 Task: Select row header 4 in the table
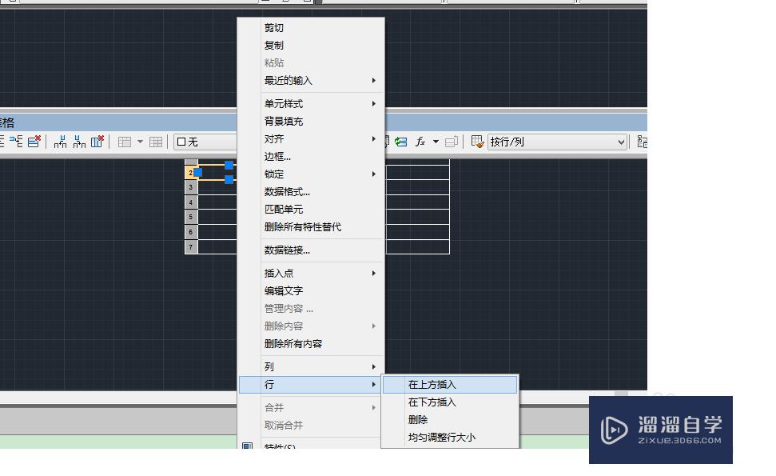[x=189, y=202]
